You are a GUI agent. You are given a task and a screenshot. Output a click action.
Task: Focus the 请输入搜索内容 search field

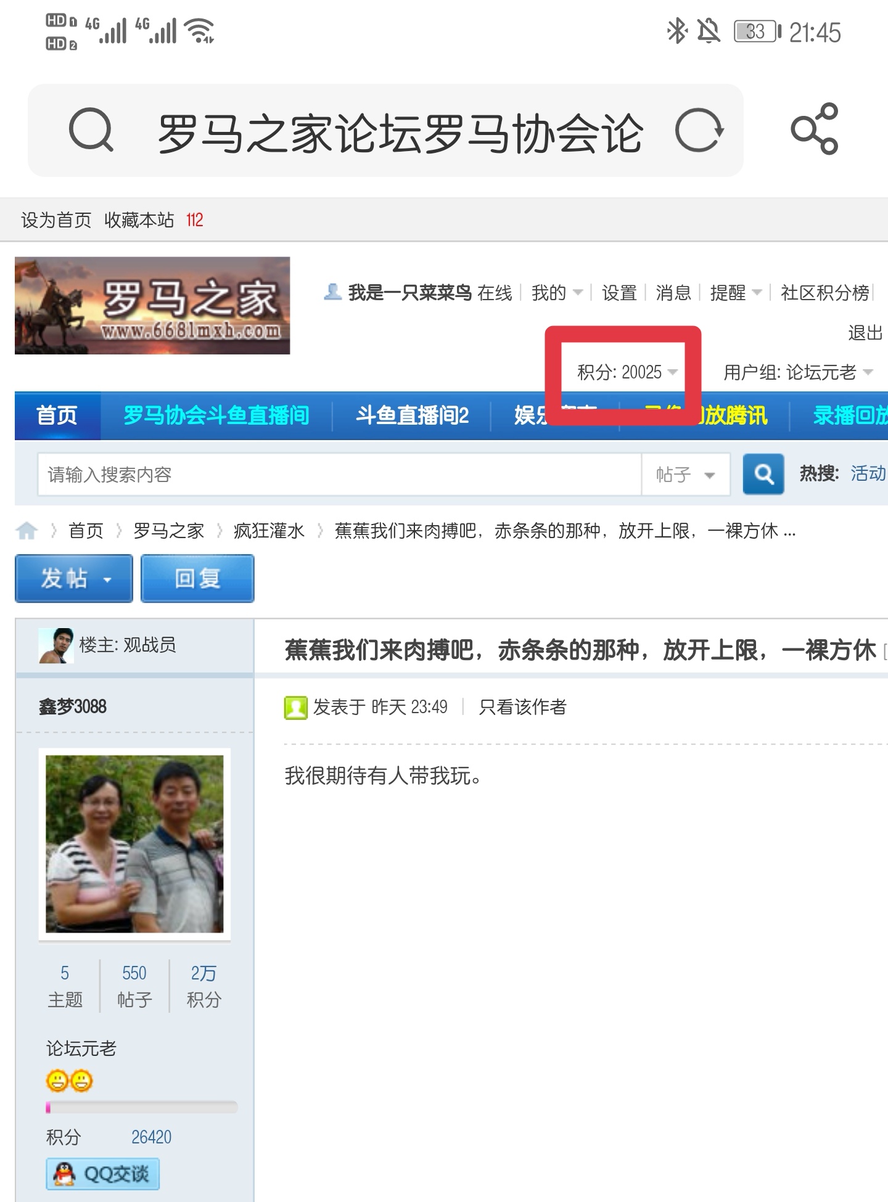tap(339, 474)
